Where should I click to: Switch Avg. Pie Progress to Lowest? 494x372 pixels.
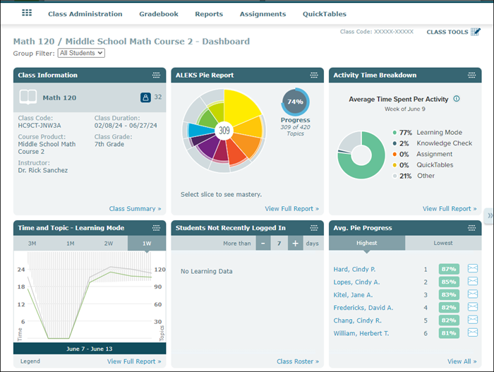(443, 243)
